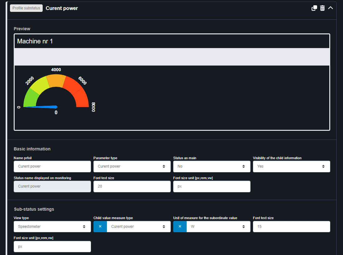Click the Machine nr 1 preview title
This screenshot has width=343, height=255.
pos(35,41)
